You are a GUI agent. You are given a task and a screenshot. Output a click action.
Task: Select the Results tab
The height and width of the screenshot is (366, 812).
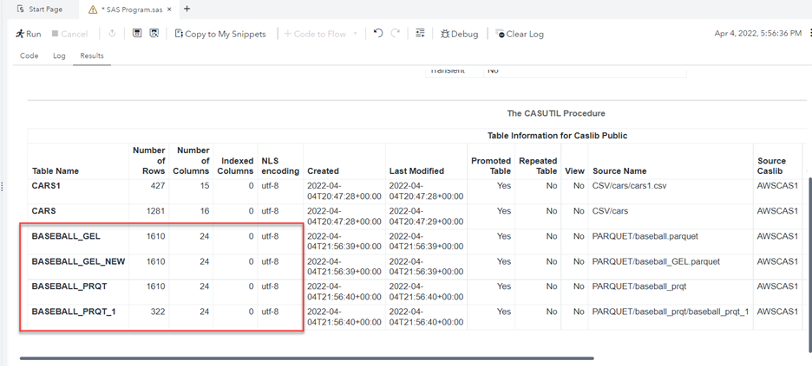[x=92, y=56]
